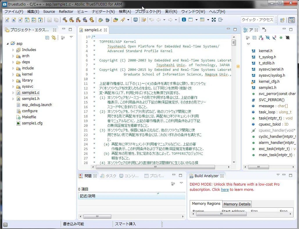Click the Open Perspective icon
Image resolution: width=299 pixels, height=229 pixels.
tap(282, 20)
